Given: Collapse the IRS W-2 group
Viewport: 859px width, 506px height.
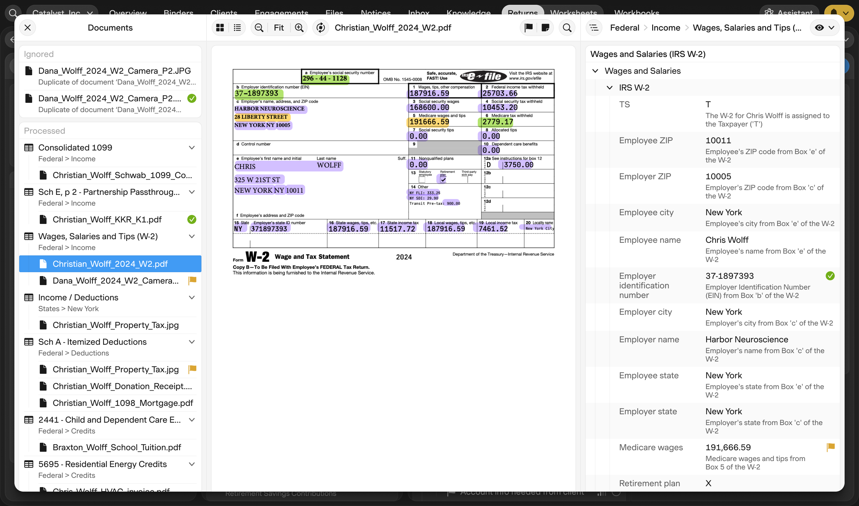Looking at the screenshot, I should click(609, 88).
